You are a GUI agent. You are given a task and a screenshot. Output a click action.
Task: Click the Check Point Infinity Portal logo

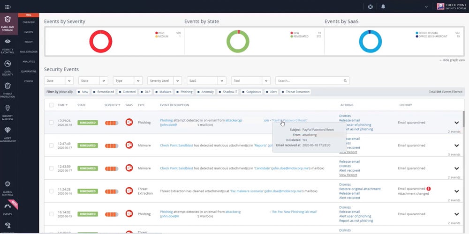(x=452, y=7)
